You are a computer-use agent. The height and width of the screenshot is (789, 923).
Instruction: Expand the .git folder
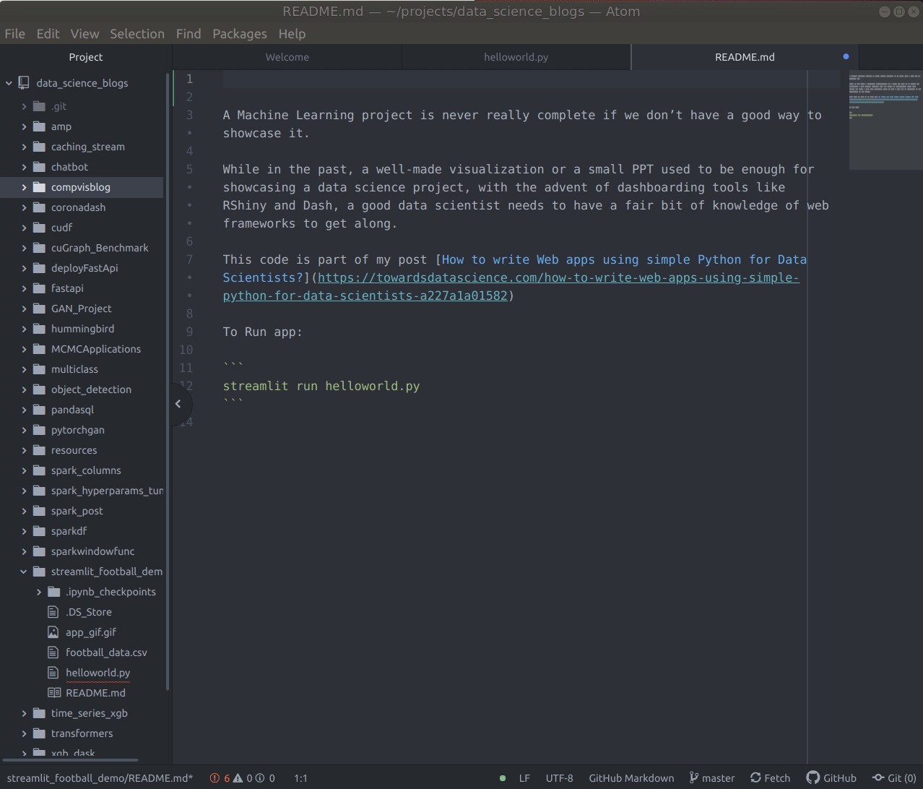click(x=24, y=106)
